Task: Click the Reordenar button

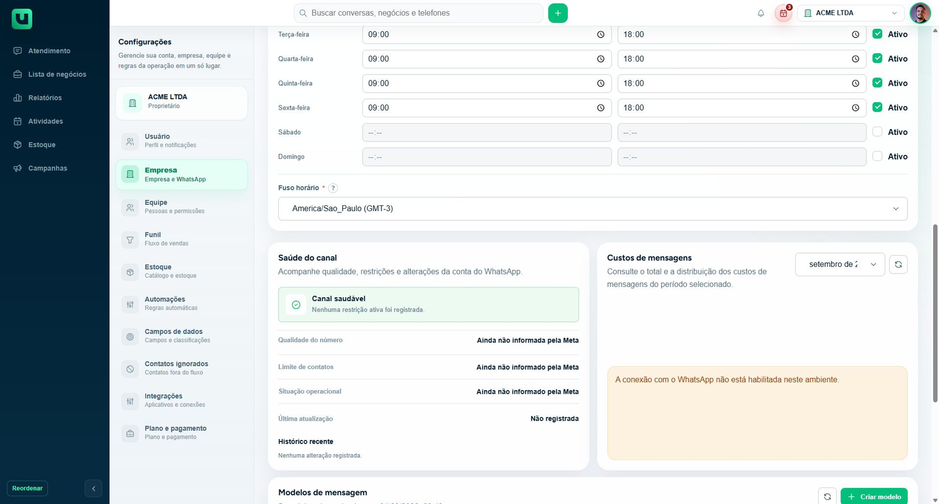Action: (x=28, y=488)
